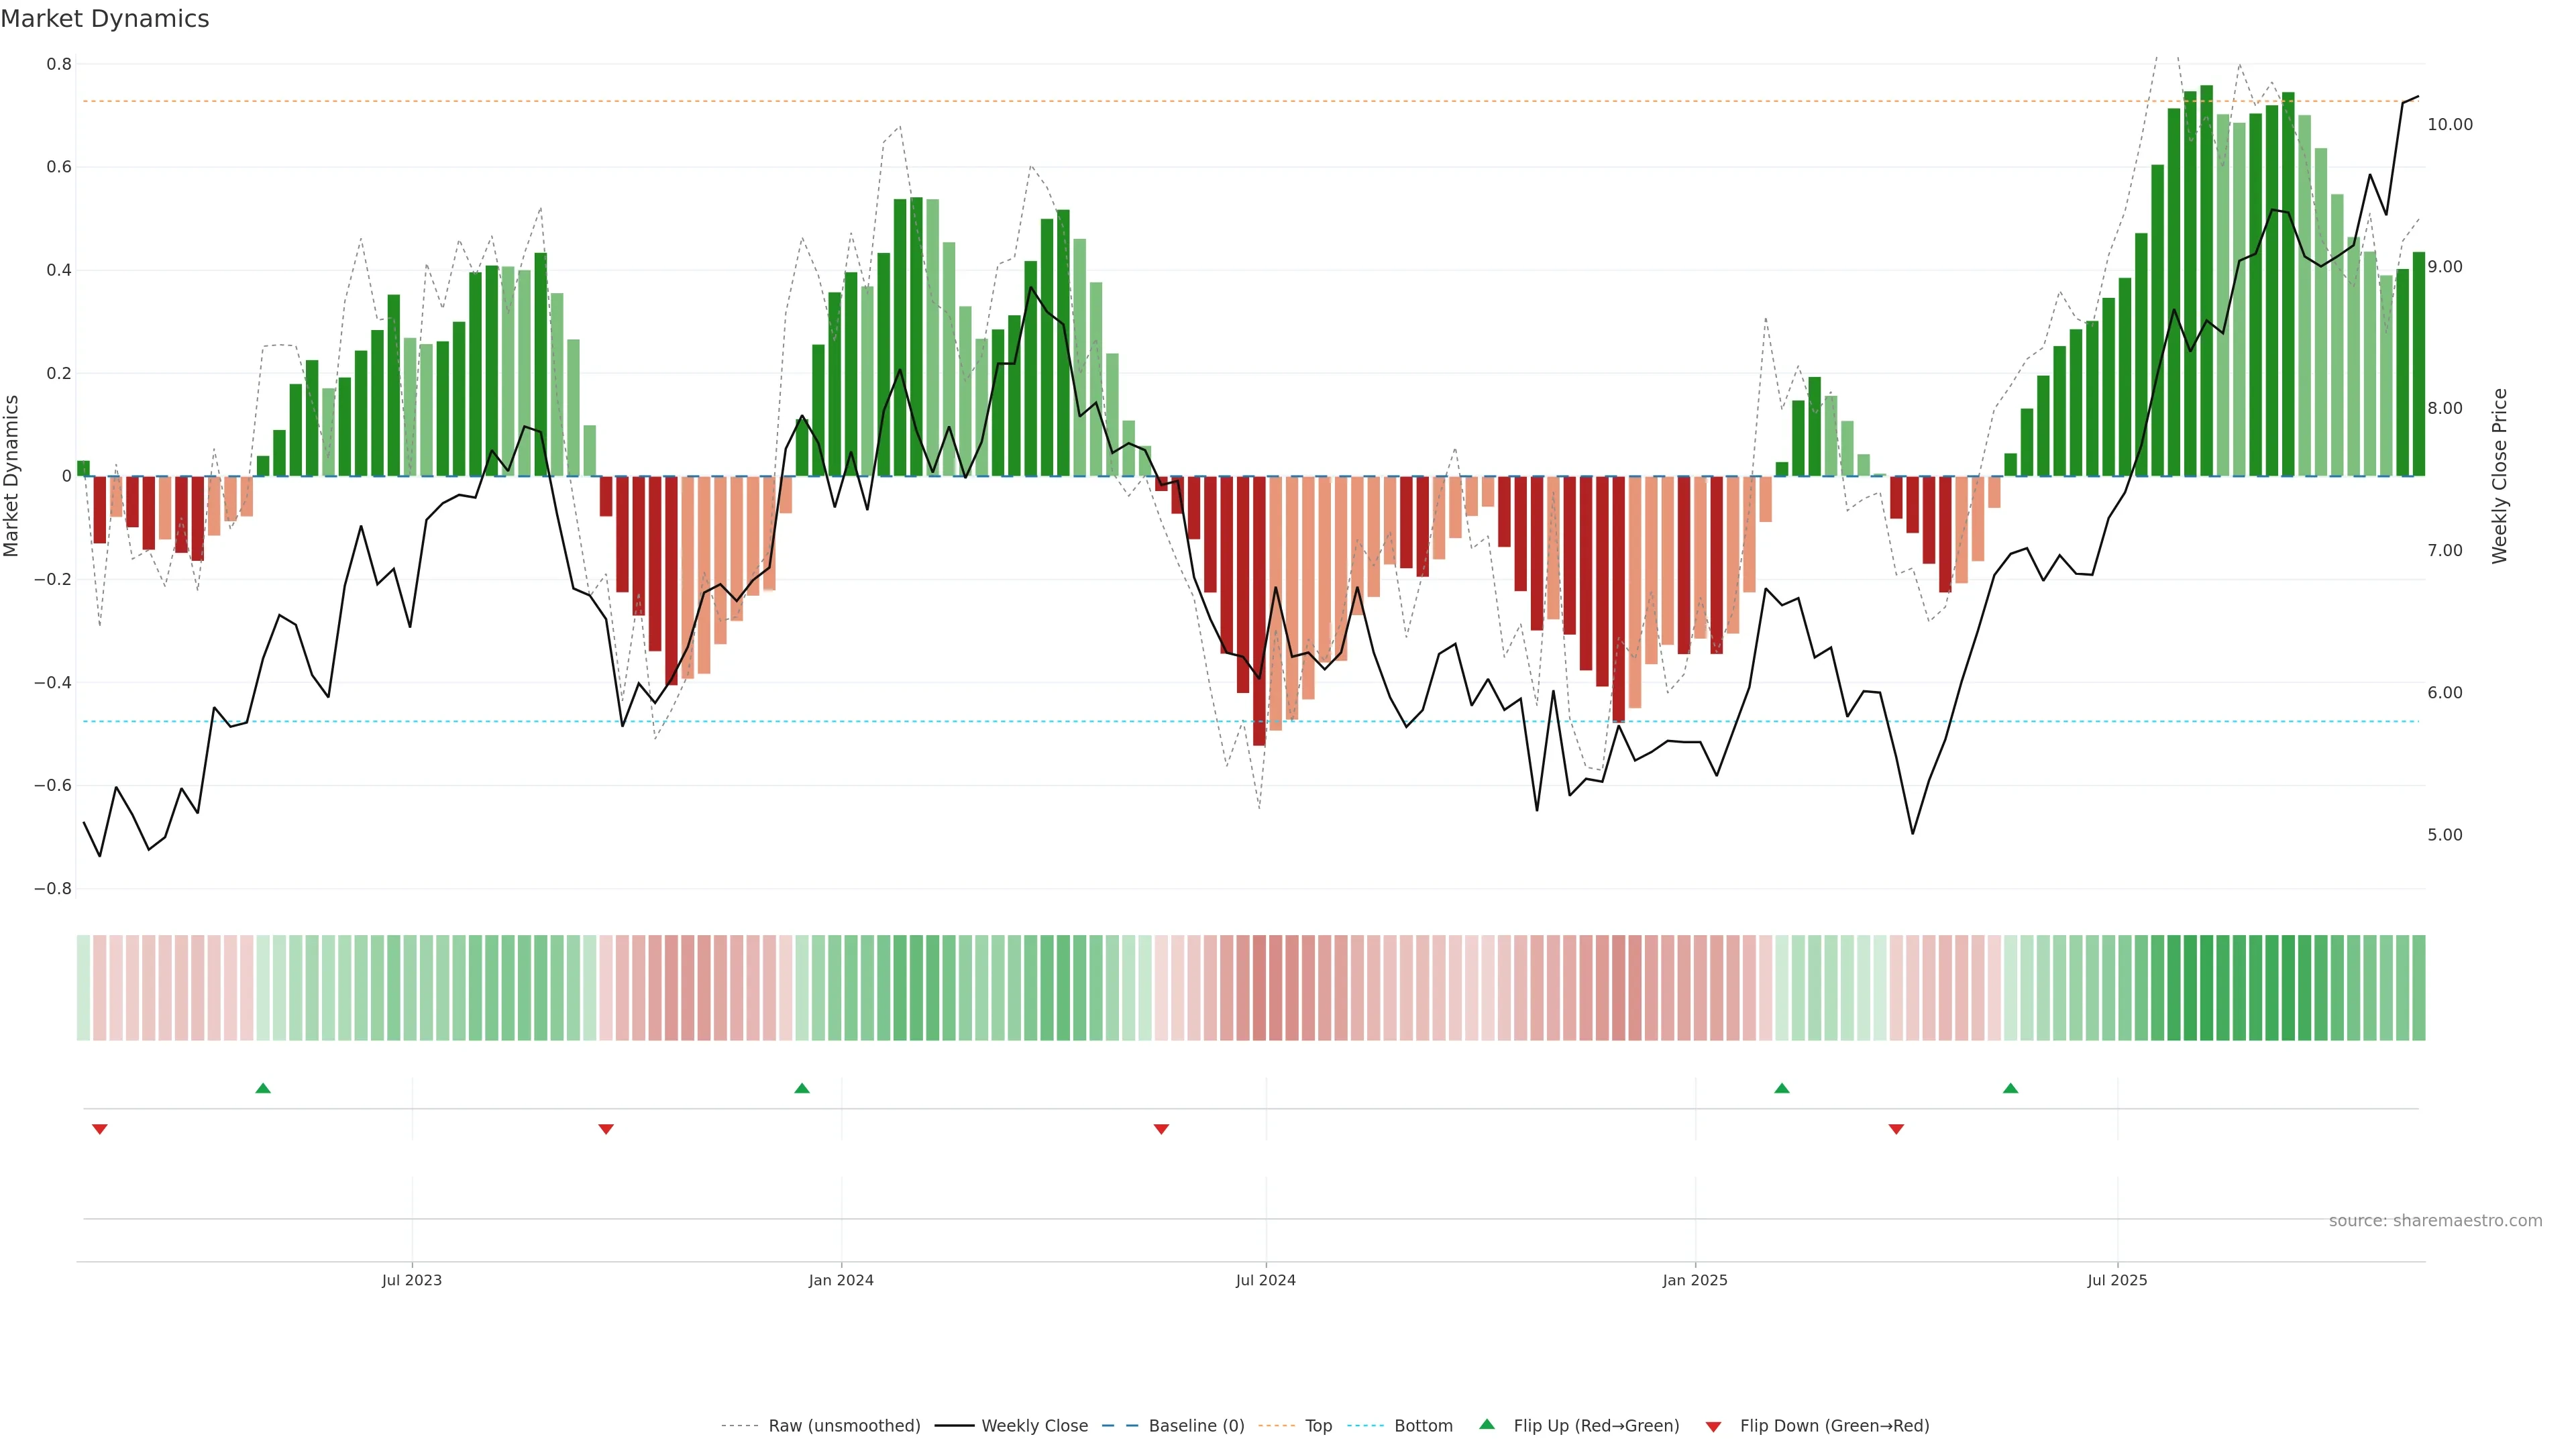The width and height of the screenshot is (2576, 1449).
Task: Click the source: sharemaestro.com text
Action: (x=2435, y=1221)
